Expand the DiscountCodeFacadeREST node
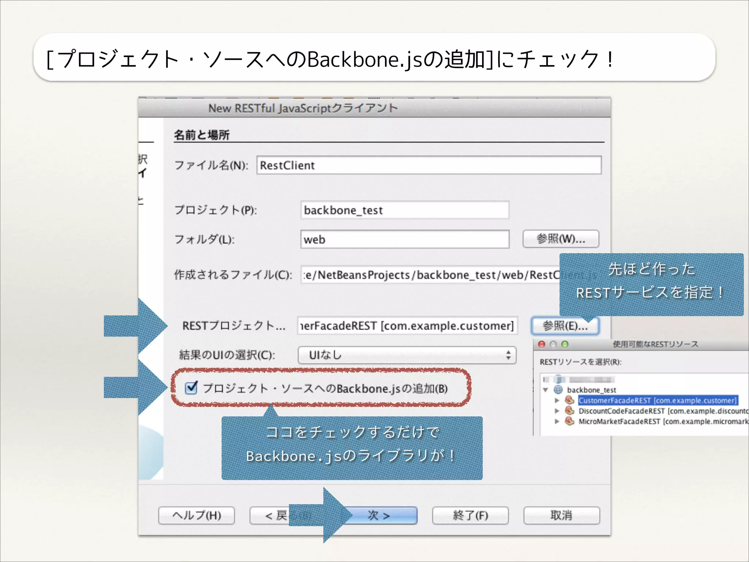This screenshot has height=562, width=749. click(557, 411)
